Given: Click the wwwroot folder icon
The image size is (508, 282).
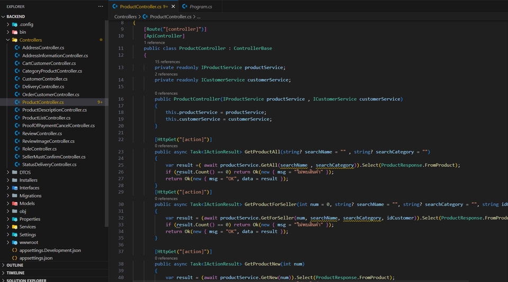Looking at the screenshot, I should point(14,242).
